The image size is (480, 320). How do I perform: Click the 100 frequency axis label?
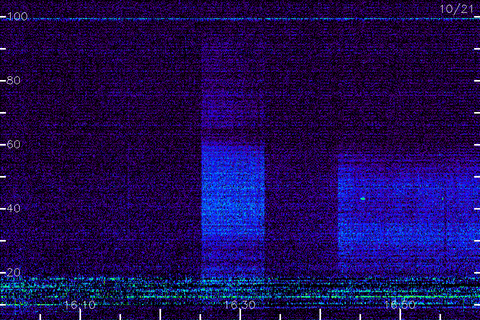pos(17,16)
